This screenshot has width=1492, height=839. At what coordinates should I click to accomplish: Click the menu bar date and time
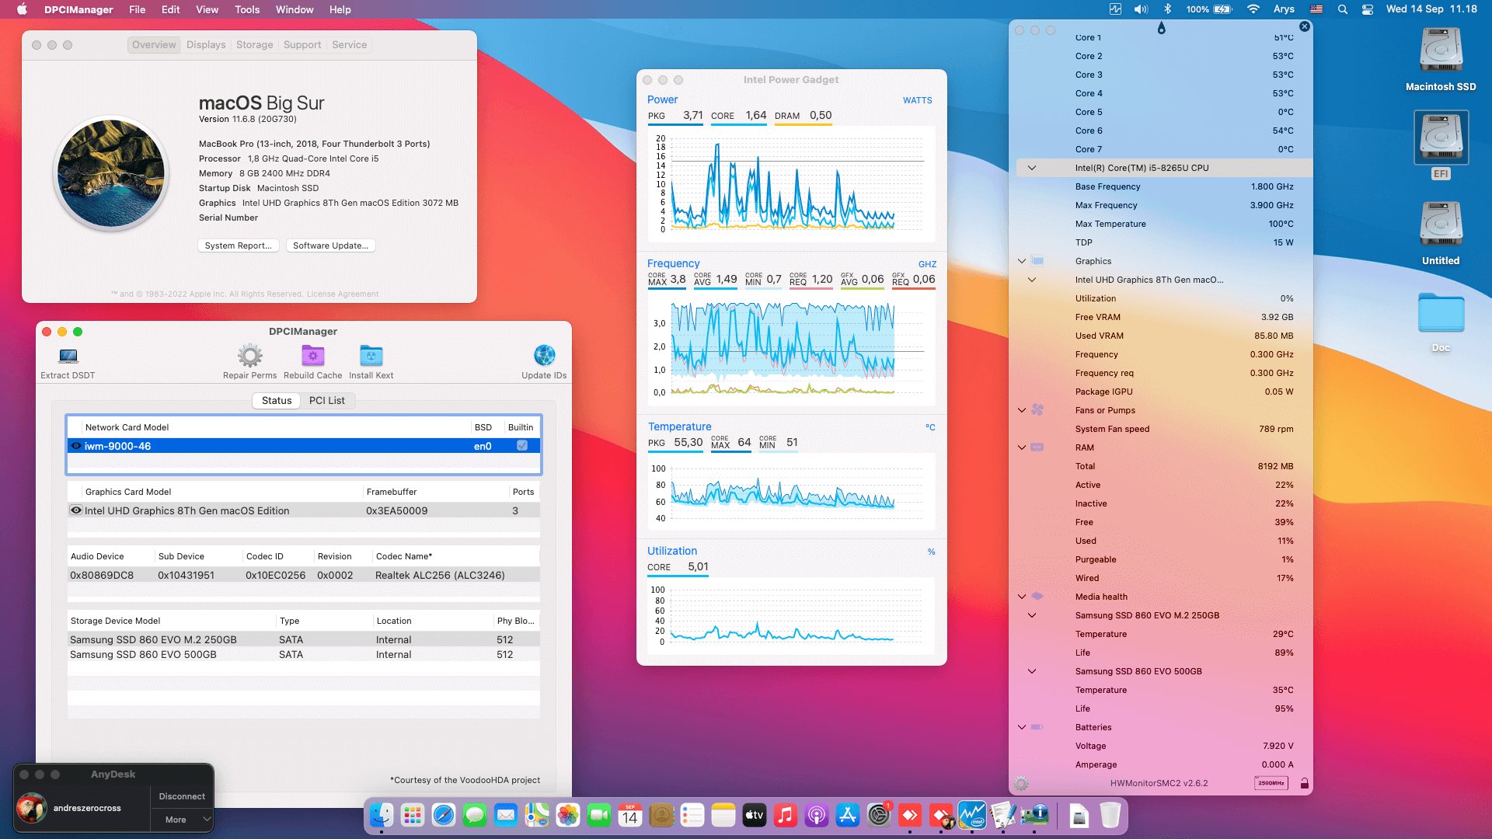(x=1431, y=9)
